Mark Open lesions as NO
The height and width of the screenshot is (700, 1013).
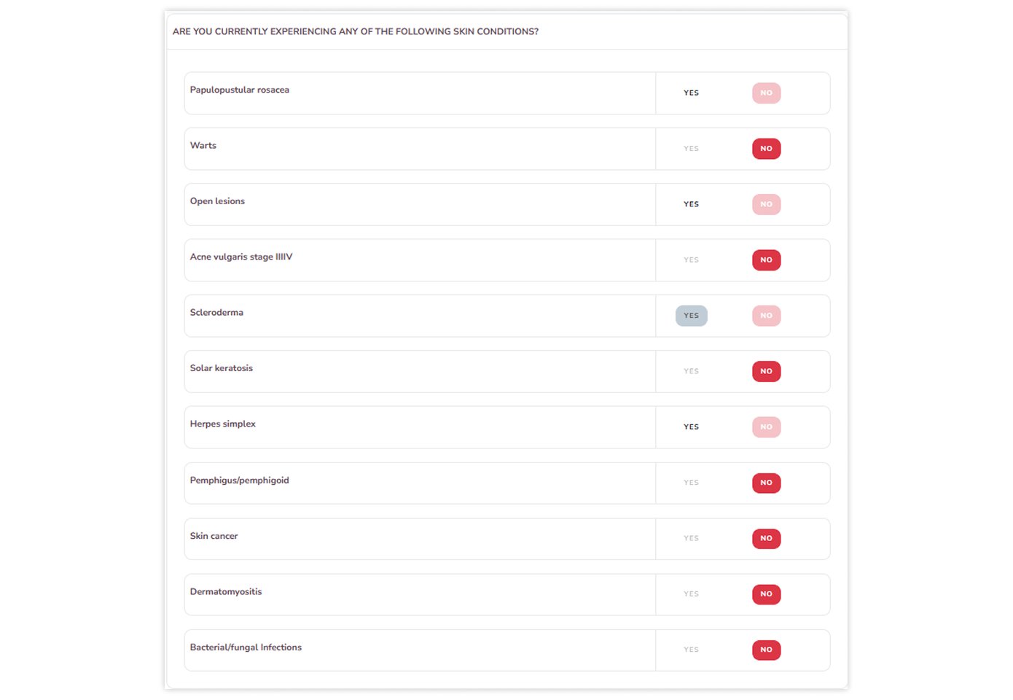[x=766, y=205]
